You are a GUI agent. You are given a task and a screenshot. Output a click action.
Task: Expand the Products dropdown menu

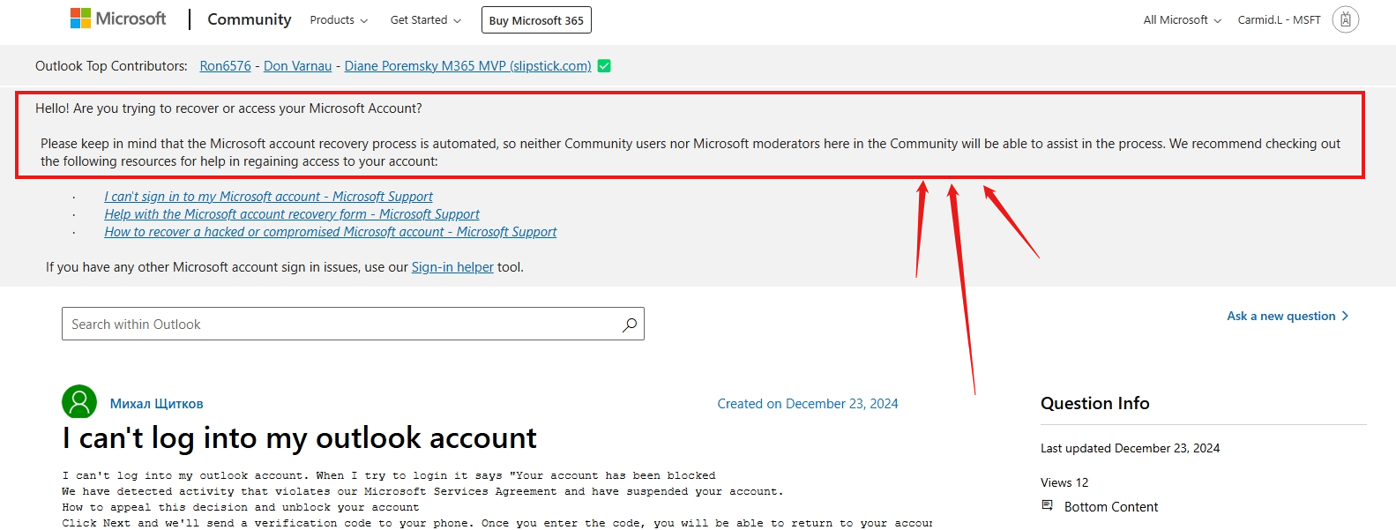(339, 20)
